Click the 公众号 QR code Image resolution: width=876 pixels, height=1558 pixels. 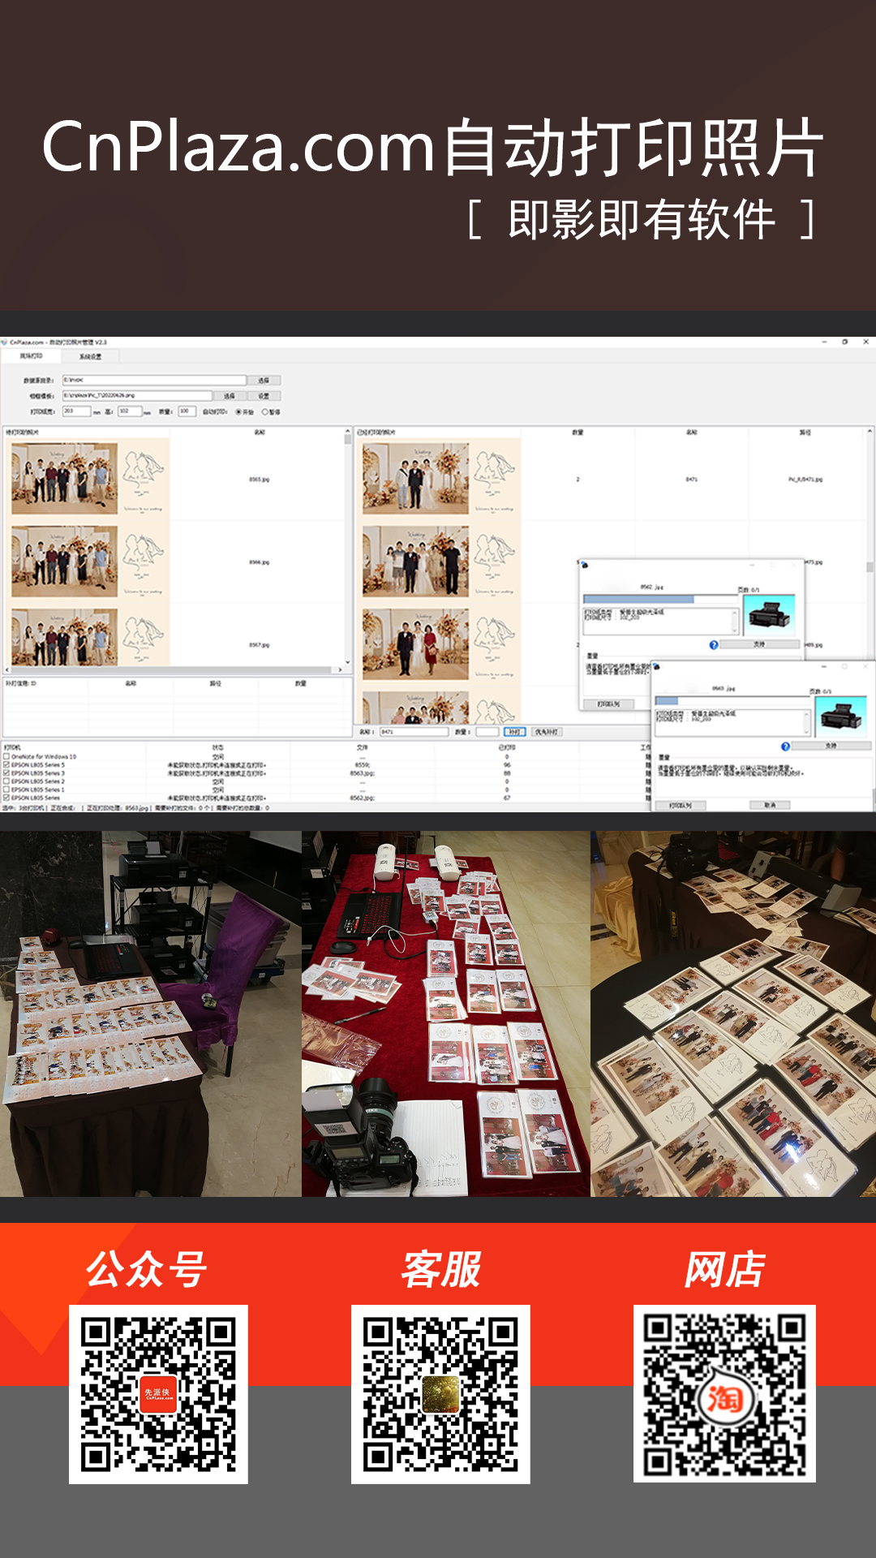point(158,1394)
